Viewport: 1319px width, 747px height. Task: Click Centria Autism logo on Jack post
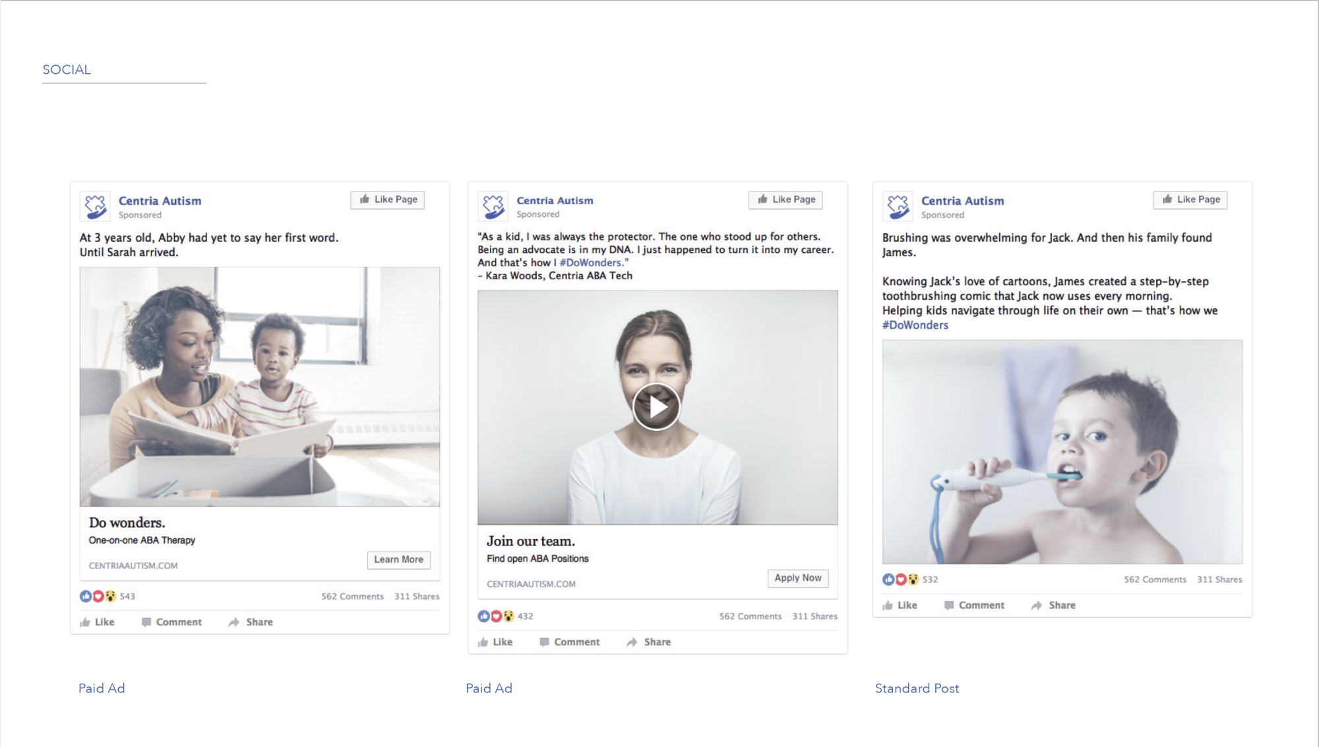[898, 207]
